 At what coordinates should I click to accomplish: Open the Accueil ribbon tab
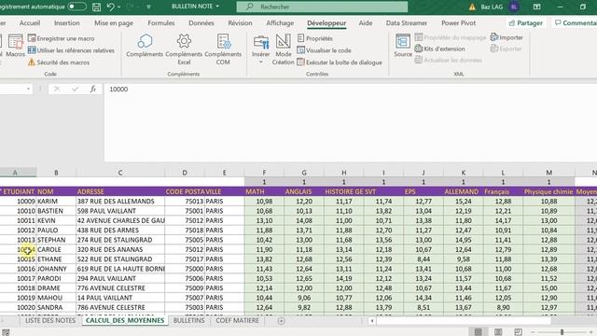pyautogui.click(x=30, y=22)
